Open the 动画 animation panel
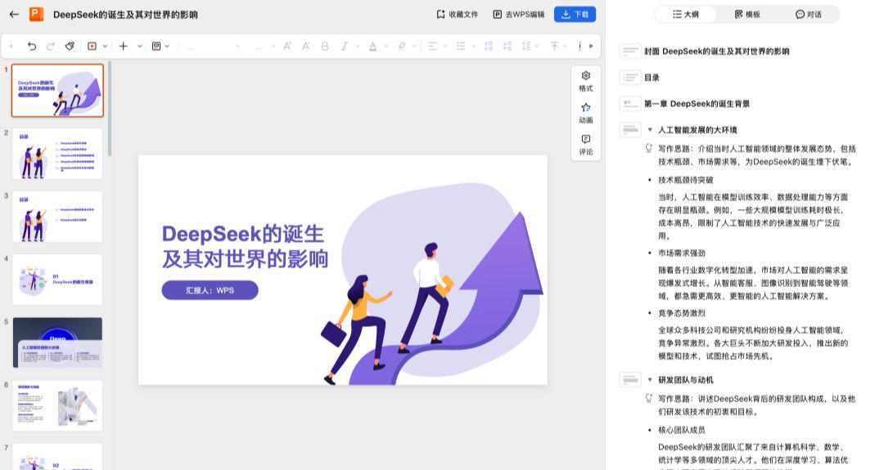The image size is (884, 470). click(586, 113)
